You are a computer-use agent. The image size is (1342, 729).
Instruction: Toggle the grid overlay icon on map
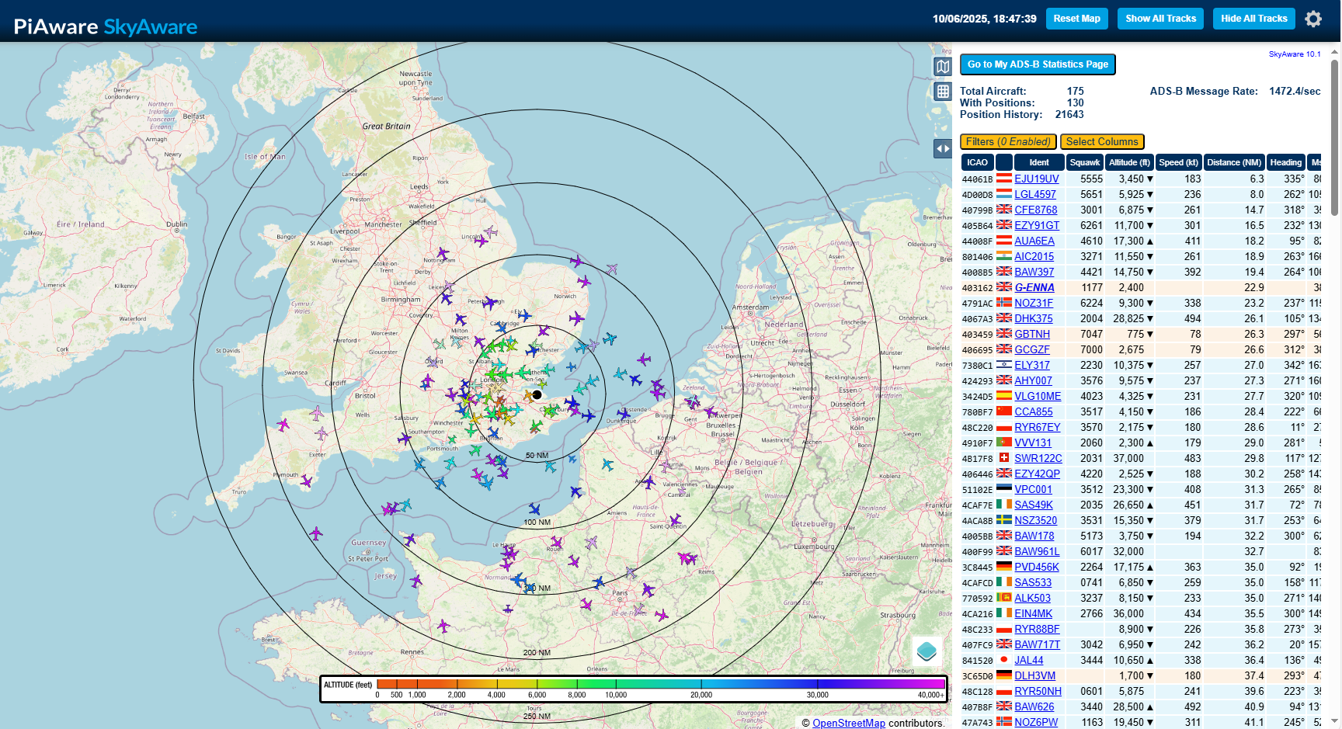(x=943, y=92)
